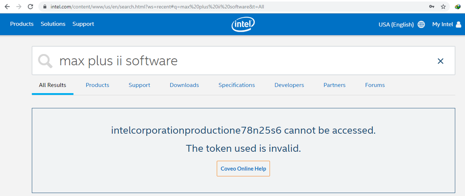Click the Coveo Online Help button

coord(243,169)
